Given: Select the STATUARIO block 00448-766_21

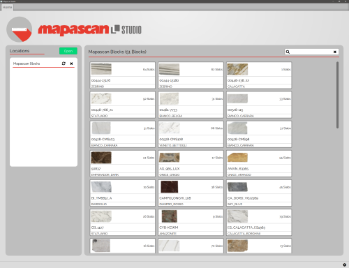Looking at the screenshot, I should click(123, 105).
